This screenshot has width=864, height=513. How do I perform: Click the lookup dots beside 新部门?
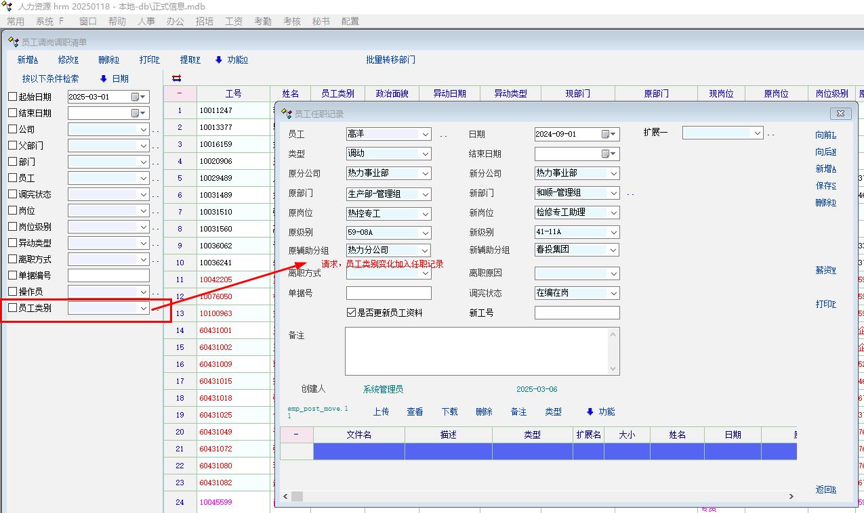(x=630, y=194)
